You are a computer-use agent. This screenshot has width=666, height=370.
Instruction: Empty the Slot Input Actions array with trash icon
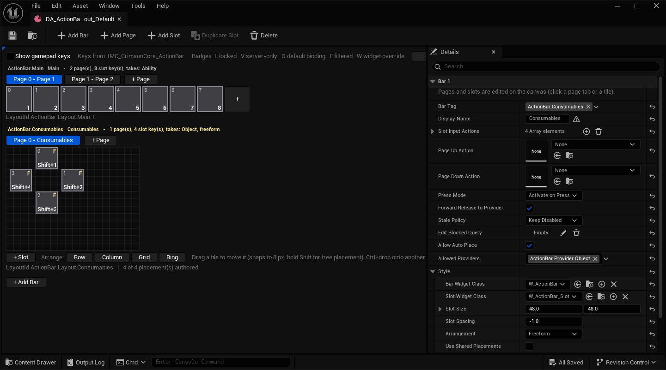coord(599,131)
